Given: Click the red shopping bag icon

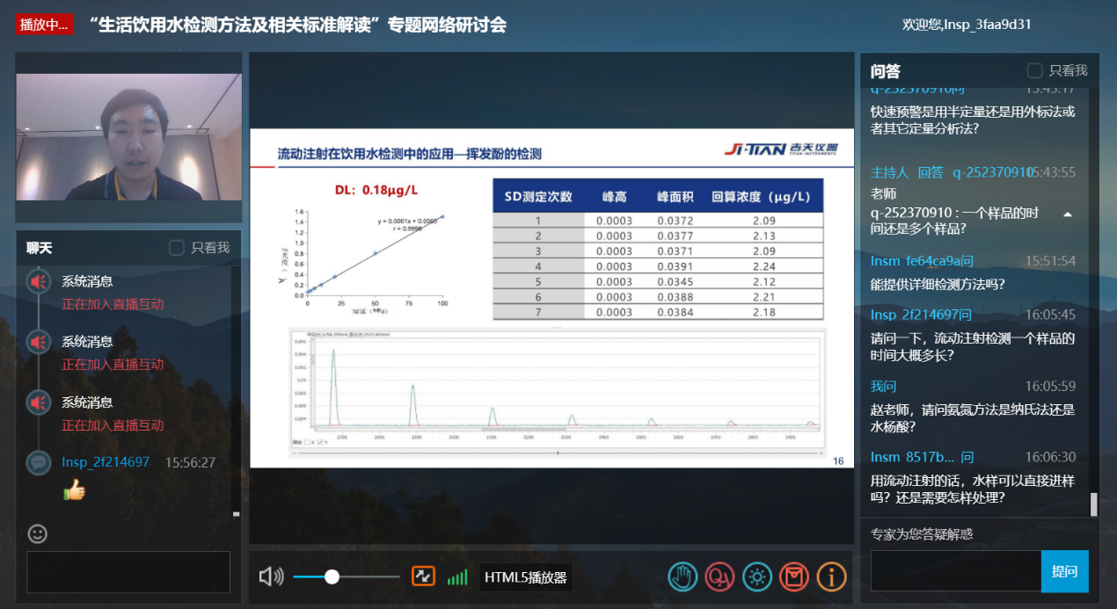Looking at the screenshot, I should pyautogui.click(x=794, y=576).
